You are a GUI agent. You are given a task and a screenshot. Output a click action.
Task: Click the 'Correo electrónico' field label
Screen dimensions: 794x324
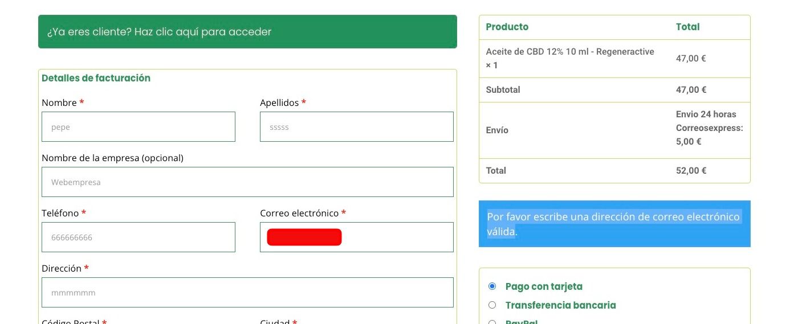coord(299,213)
